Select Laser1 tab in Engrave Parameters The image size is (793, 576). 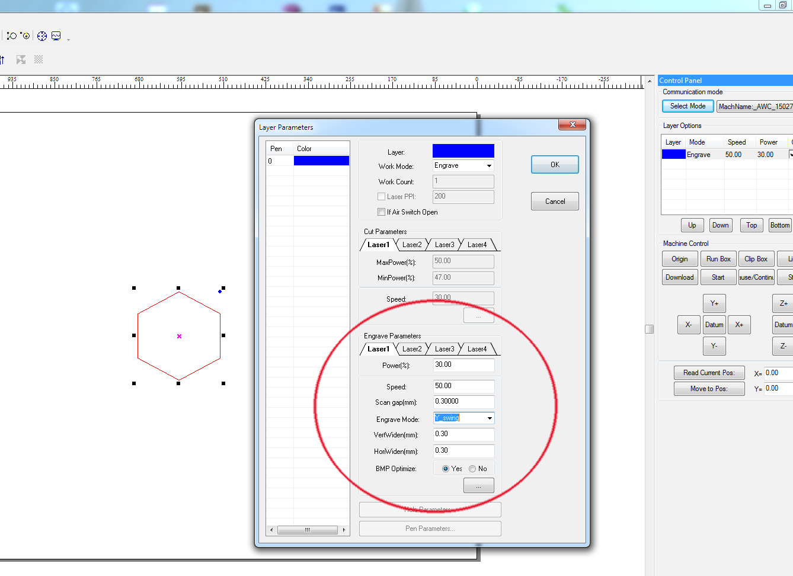click(378, 349)
